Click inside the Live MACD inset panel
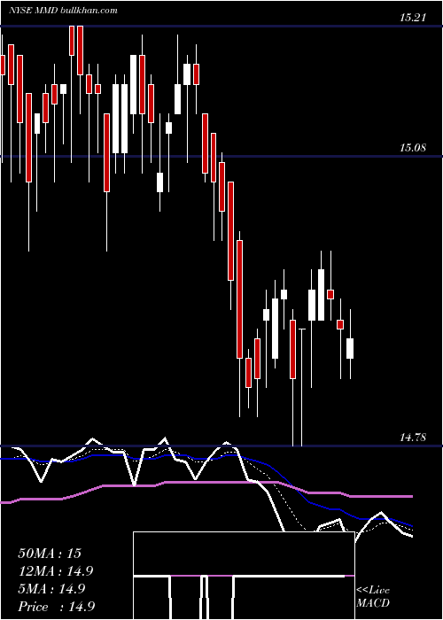Image resolution: width=443 pixels, height=620 pixels. coord(244,576)
